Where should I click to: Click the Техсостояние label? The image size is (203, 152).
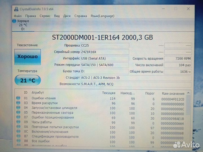[27, 45]
